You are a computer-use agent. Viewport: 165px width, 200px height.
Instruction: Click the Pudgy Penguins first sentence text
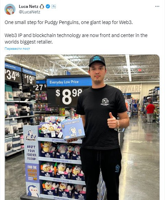point(69,22)
